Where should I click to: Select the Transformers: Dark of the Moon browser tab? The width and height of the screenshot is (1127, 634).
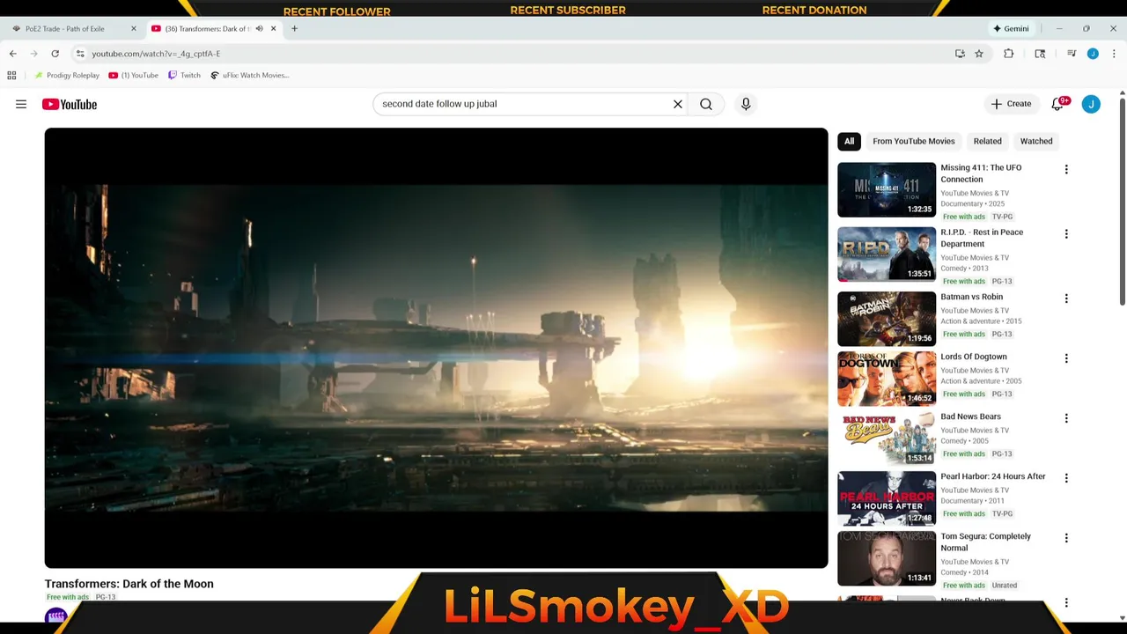(213, 28)
